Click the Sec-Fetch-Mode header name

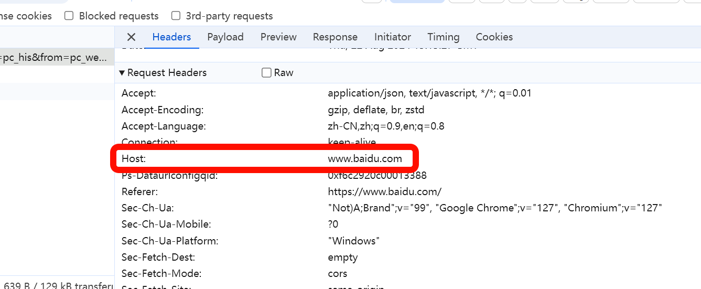(161, 274)
